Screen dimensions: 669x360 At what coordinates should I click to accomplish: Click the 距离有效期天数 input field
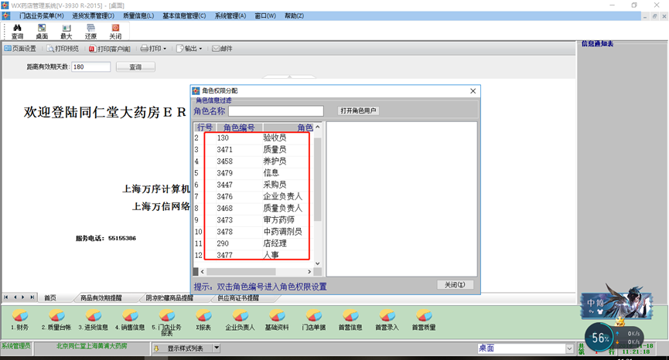coord(91,67)
